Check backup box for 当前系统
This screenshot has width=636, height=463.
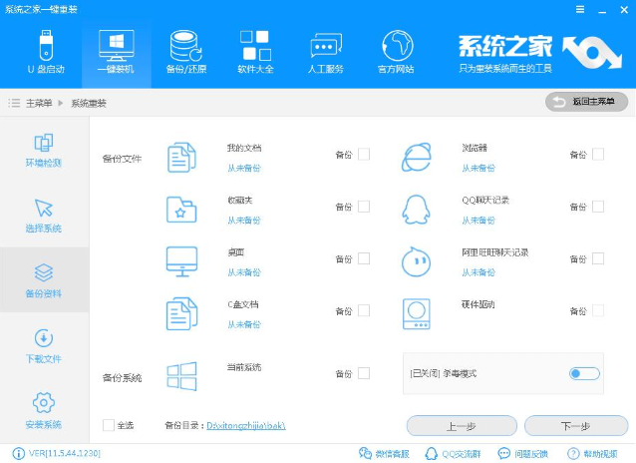coord(364,373)
